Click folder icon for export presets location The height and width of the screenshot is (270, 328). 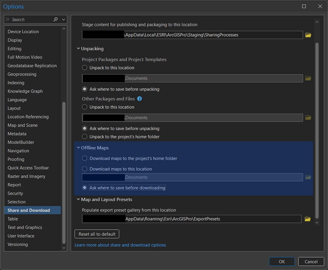click(x=308, y=219)
